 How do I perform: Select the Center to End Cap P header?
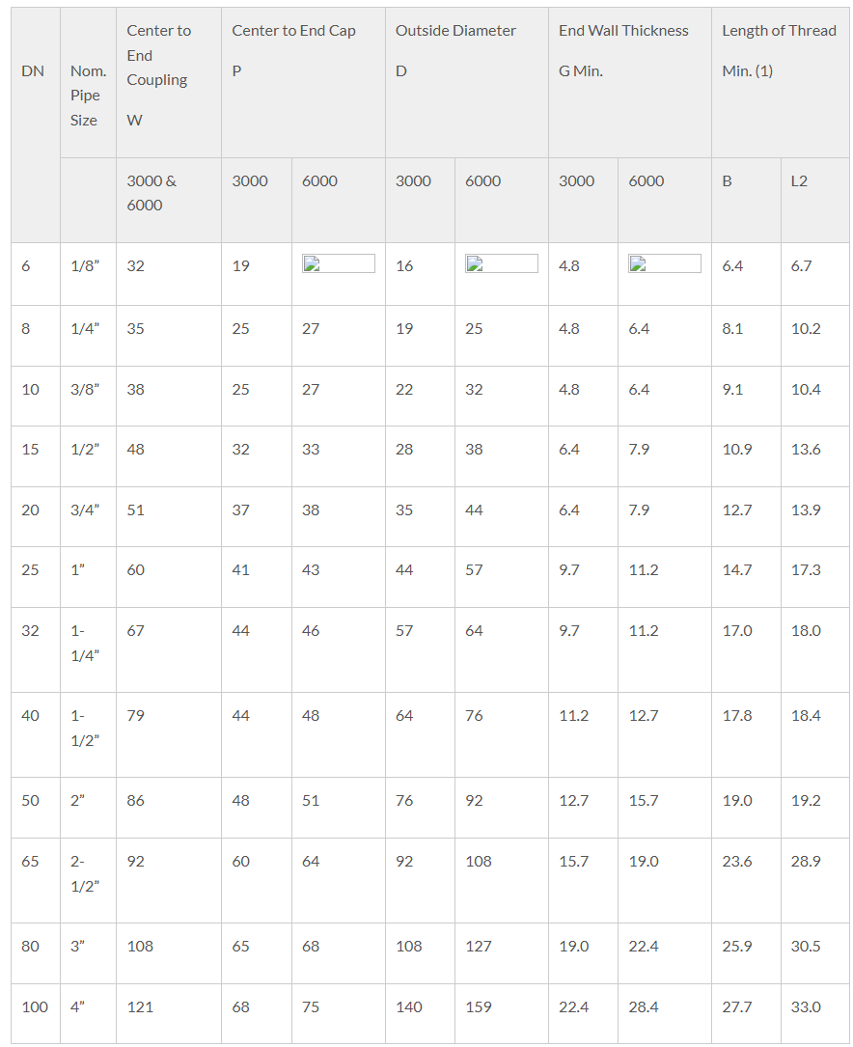(303, 83)
